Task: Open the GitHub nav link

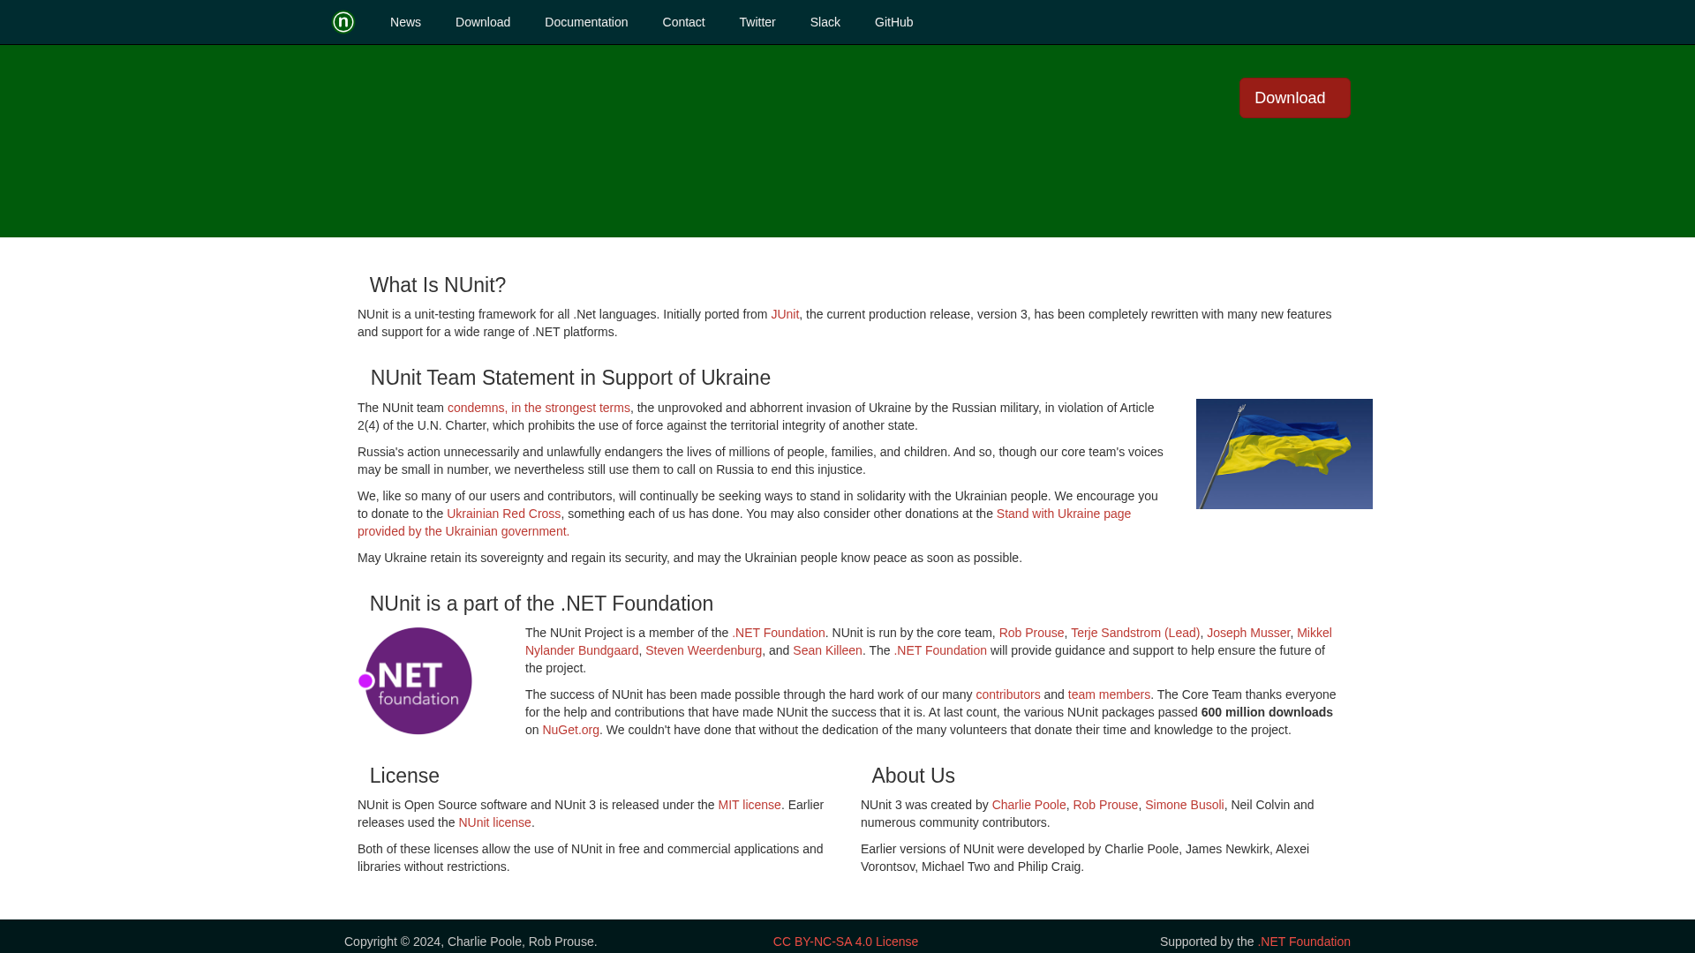Action: [x=893, y=22]
